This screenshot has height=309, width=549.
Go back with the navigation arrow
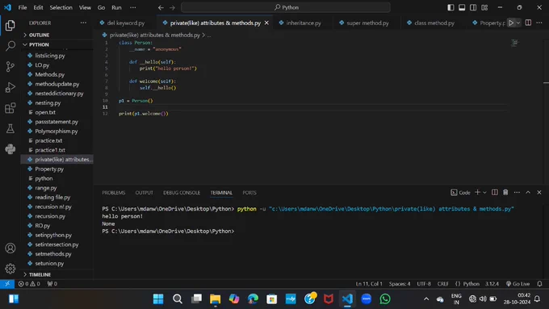pyautogui.click(x=161, y=7)
